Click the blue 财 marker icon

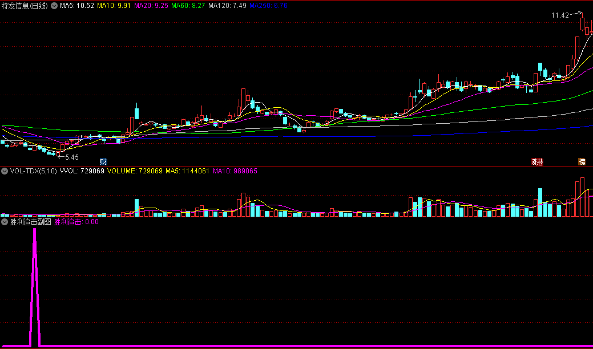pyautogui.click(x=103, y=162)
